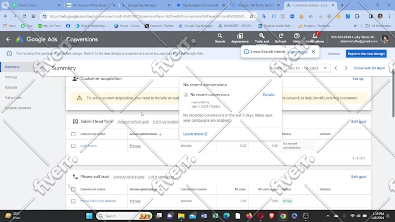Show hidden system tray icons
Screen dimensions: 395x222
[328, 216]
